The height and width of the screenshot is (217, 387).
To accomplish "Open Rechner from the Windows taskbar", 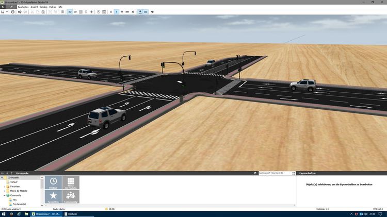I will (73, 213).
